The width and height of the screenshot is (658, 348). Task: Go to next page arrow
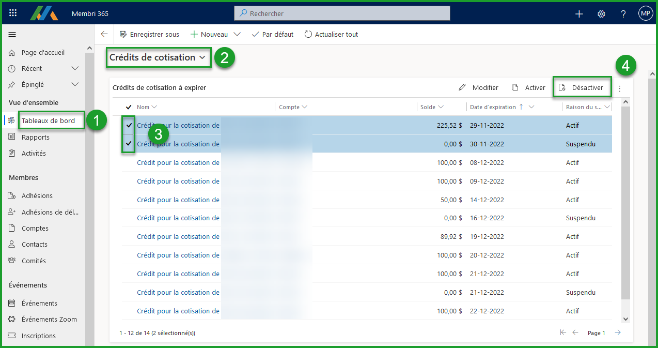(618, 332)
